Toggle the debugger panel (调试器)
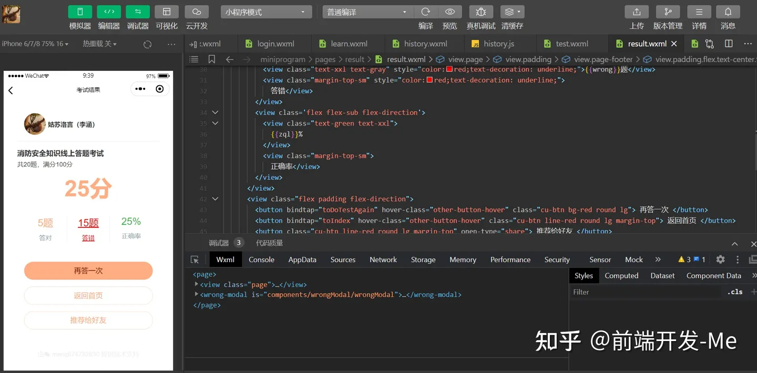Viewport: 757px width, 373px height. (138, 12)
